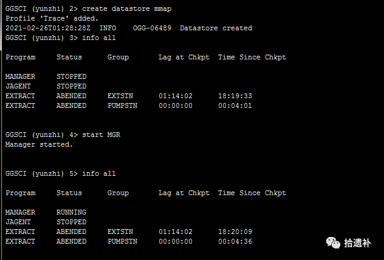384x260 pixels.
Task: Click the 'Profile 'Trace' added.' output line
Action: 52,18
